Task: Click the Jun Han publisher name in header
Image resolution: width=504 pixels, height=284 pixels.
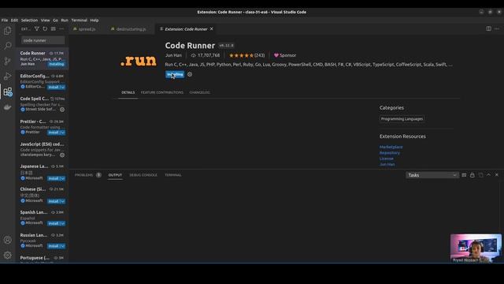Action: click(173, 55)
